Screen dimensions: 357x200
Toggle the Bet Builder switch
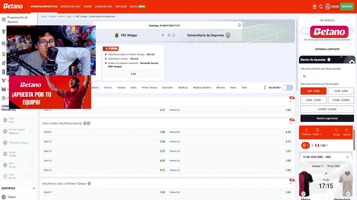pos(288,87)
